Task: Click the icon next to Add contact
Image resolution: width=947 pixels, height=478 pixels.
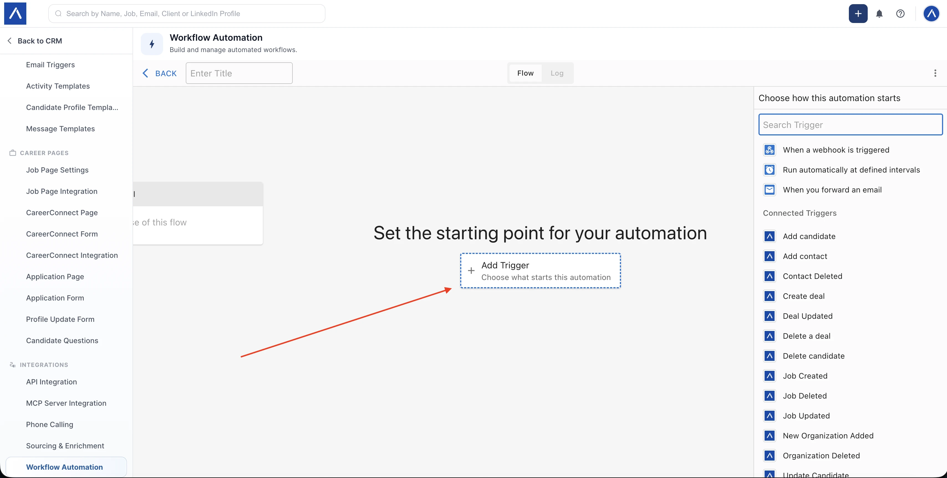Action: (770, 256)
